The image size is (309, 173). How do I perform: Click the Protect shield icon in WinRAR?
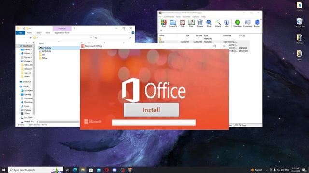point(257,24)
